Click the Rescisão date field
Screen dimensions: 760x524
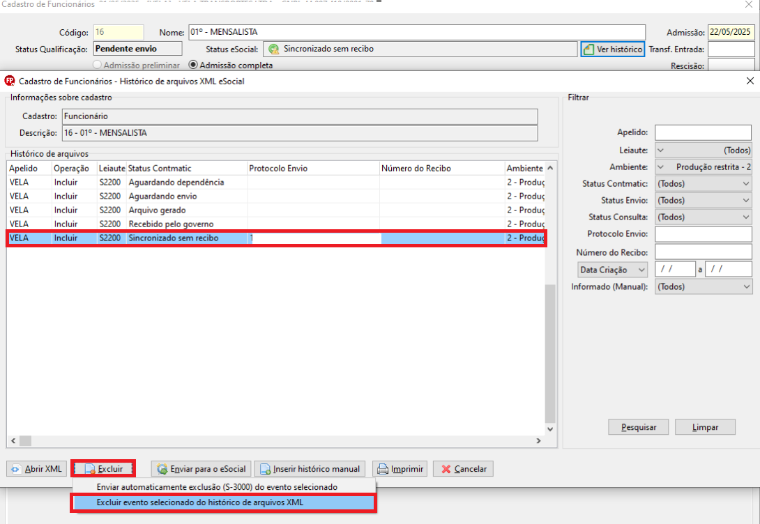(731, 65)
